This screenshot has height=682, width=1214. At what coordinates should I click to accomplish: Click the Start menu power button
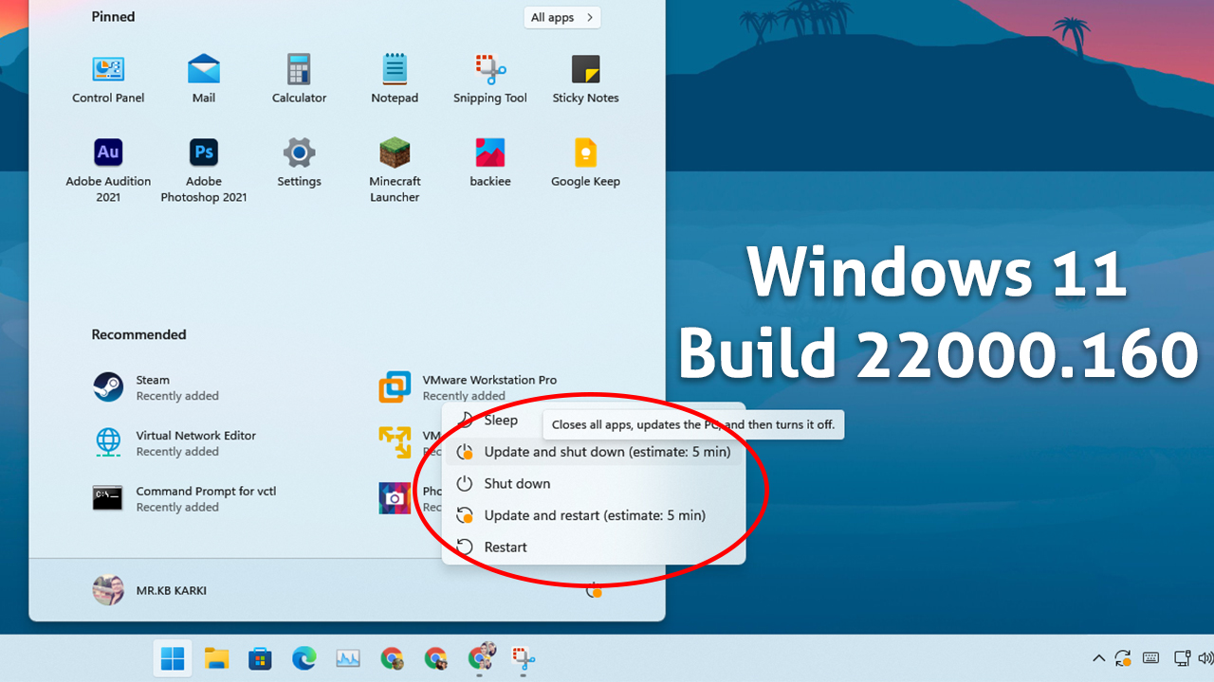[594, 590]
